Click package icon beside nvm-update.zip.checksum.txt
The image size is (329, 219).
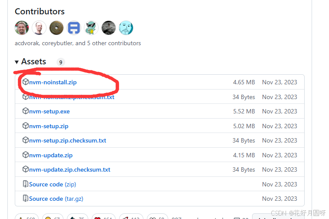click(25, 169)
